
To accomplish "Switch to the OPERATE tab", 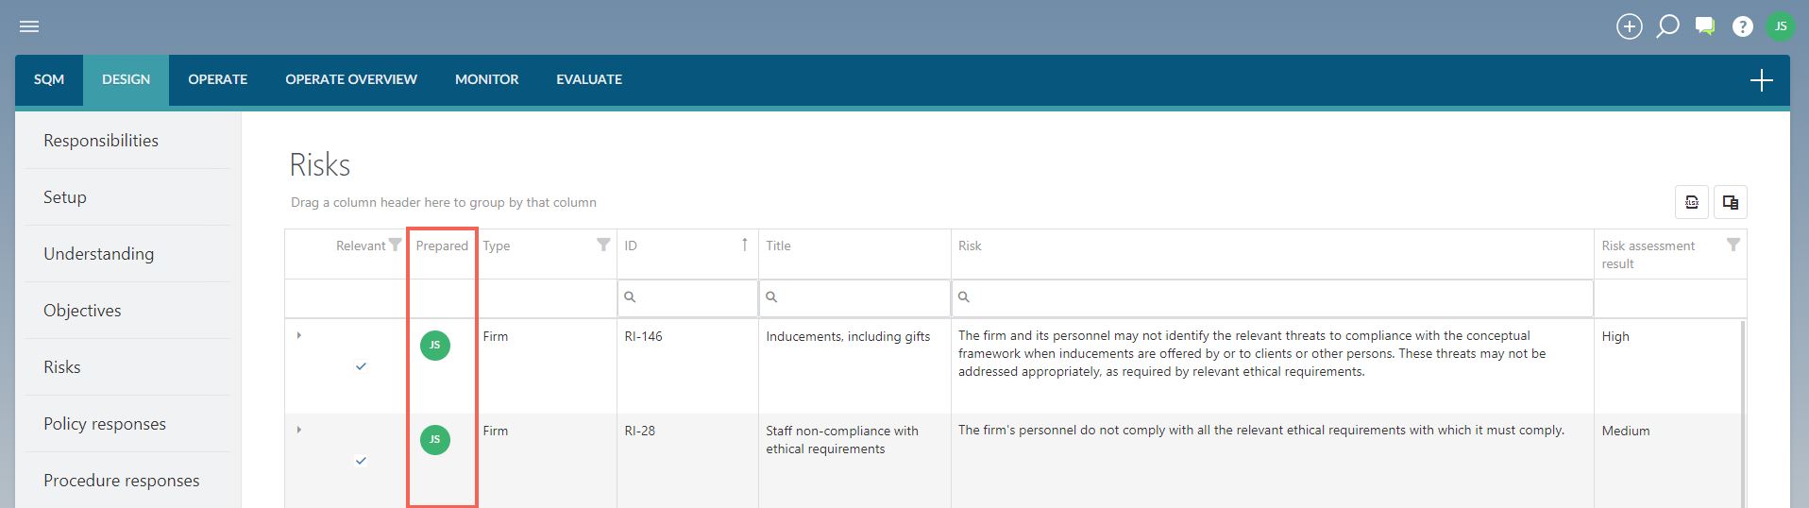I will point(217,79).
